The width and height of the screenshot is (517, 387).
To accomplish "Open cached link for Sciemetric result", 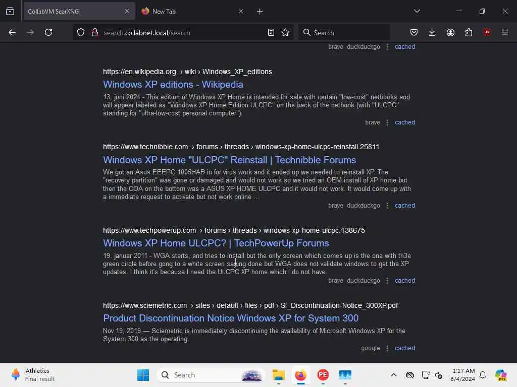I will [x=405, y=348].
